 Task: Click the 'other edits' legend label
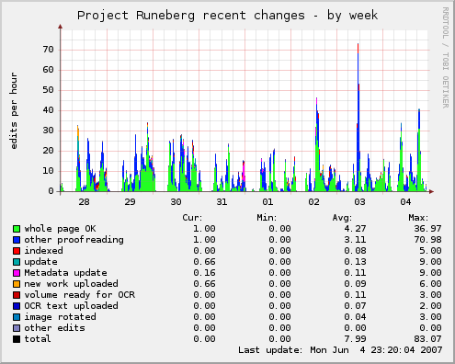pyautogui.click(x=55, y=328)
